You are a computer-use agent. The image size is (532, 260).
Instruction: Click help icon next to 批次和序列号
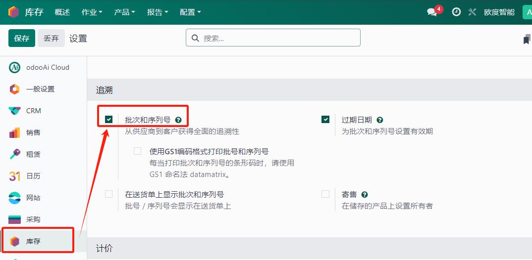coord(178,120)
